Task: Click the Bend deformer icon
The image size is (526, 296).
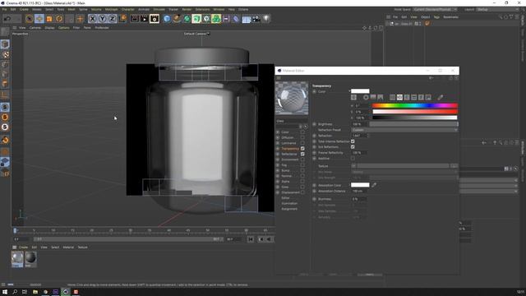Action: pos(236,19)
